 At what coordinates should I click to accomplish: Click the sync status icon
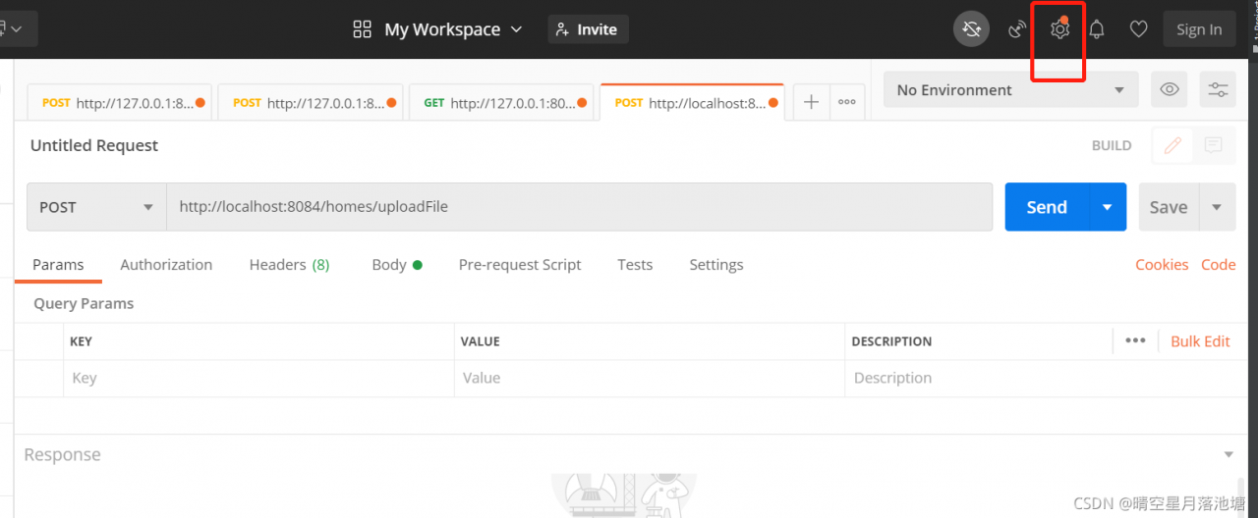(x=971, y=29)
